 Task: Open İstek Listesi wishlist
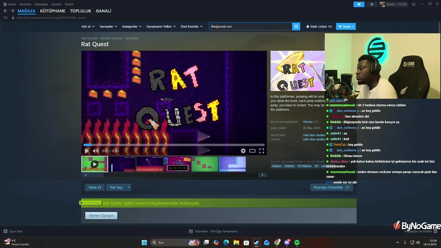click(319, 27)
